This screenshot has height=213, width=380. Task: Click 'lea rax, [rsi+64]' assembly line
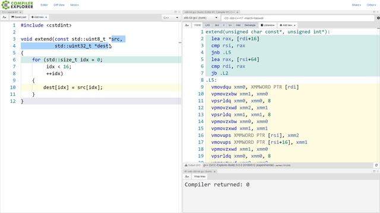pyautogui.click(x=235, y=59)
